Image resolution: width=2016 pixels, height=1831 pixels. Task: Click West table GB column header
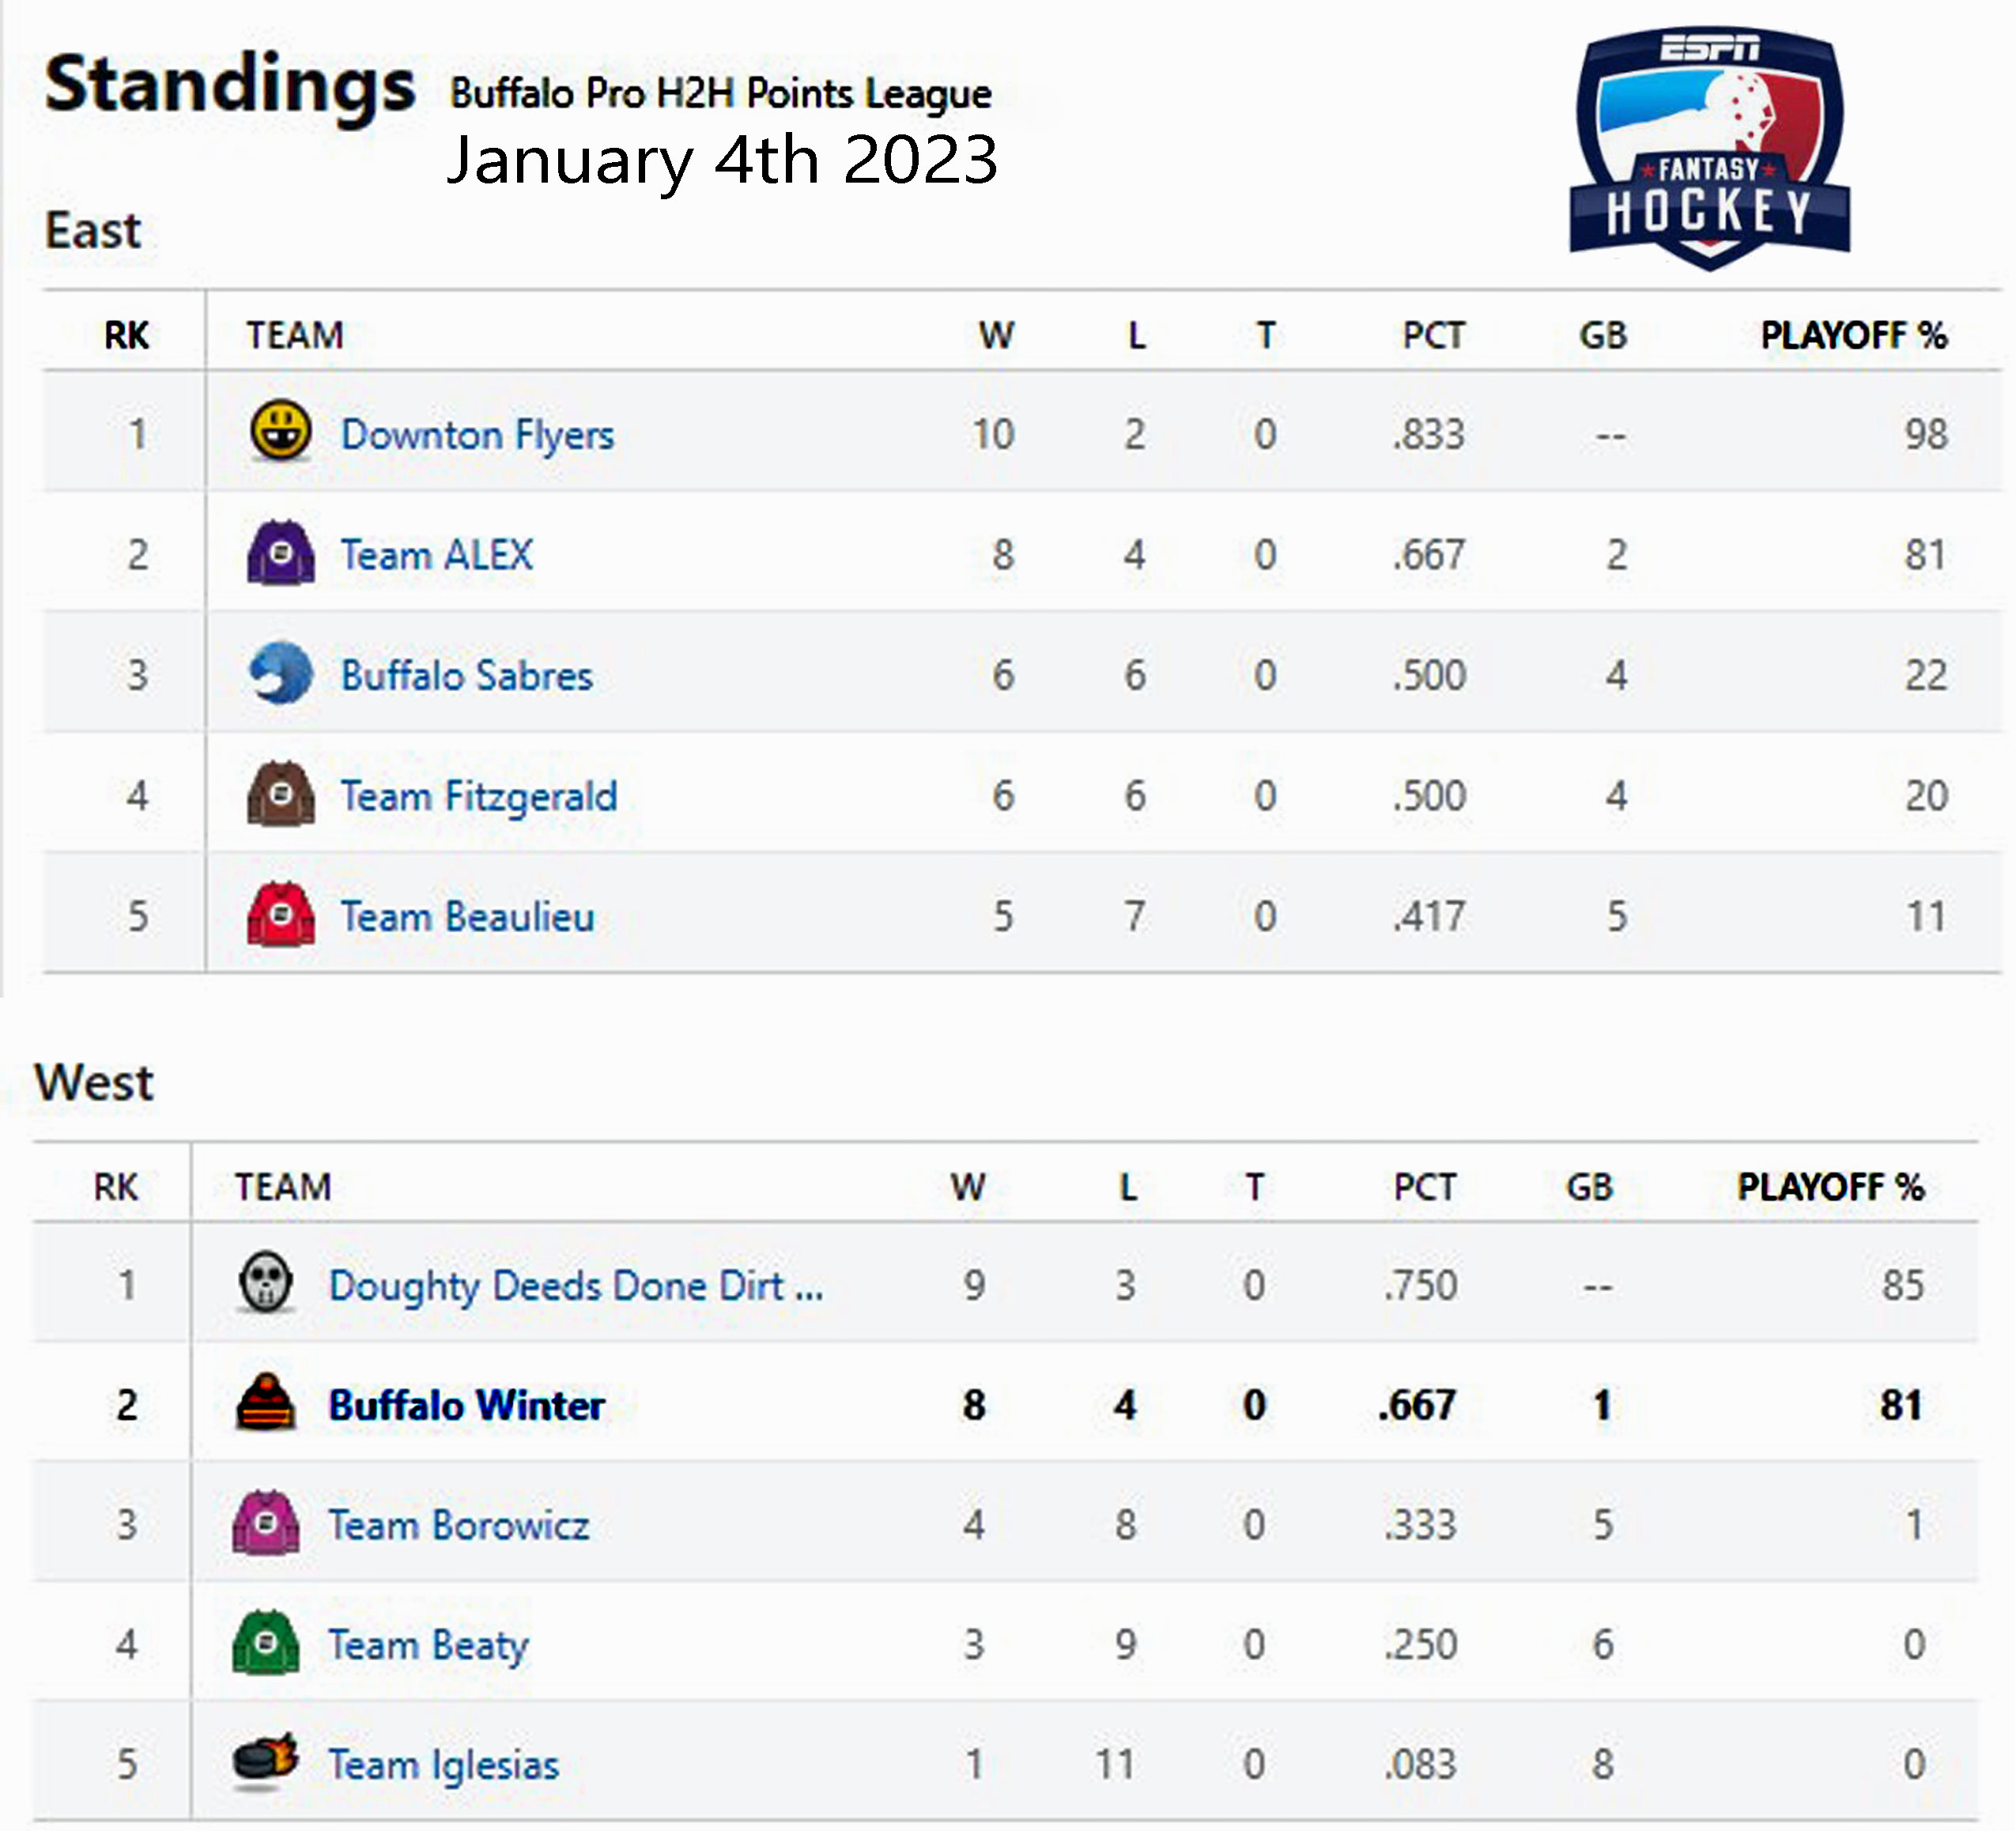pos(1589,1187)
